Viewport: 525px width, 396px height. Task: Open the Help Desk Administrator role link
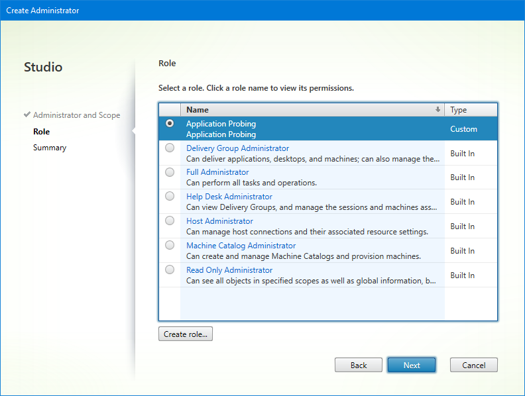tap(229, 197)
